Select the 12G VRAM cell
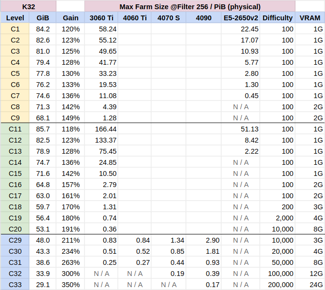The height and width of the screenshot is (290, 325). [x=310, y=274]
